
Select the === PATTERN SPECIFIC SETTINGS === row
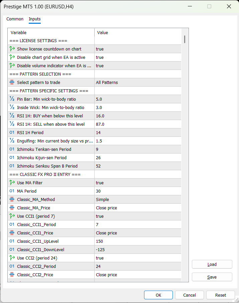[95, 91]
